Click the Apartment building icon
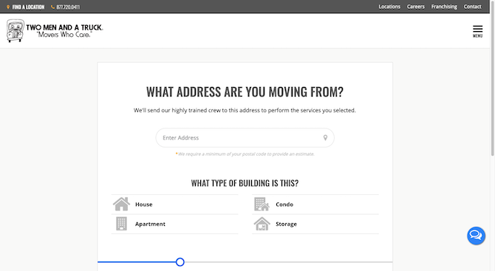Image resolution: width=495 pixels, height=271 pixels. 122,224
